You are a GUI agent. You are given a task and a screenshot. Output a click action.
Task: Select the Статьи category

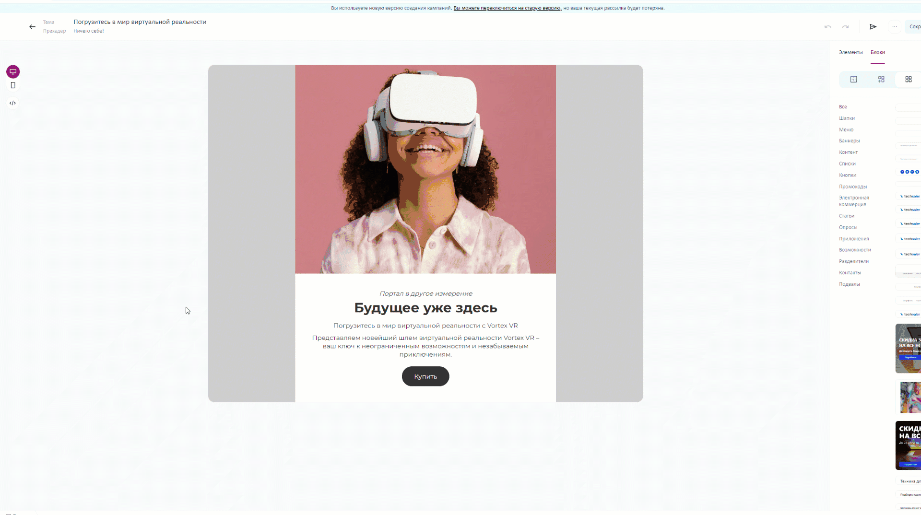coord(847,216)
